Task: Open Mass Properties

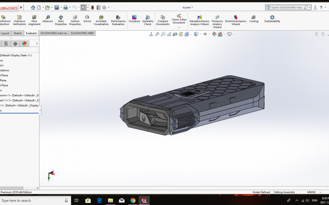Action: (61, 20)
